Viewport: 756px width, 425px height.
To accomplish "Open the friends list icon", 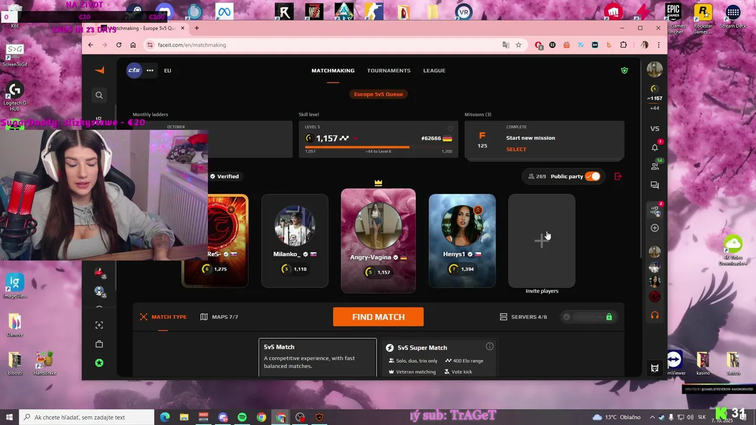I will [x=654, y=166].
